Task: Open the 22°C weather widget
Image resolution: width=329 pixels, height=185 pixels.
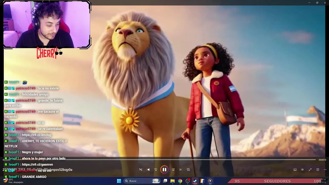Action: (x=13, y=181)
